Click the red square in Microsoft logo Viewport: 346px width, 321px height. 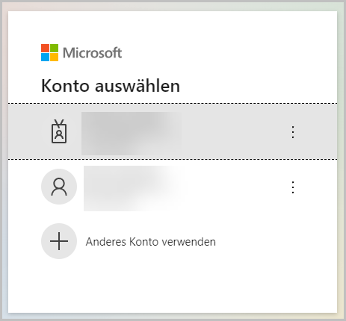pos(45,49)
